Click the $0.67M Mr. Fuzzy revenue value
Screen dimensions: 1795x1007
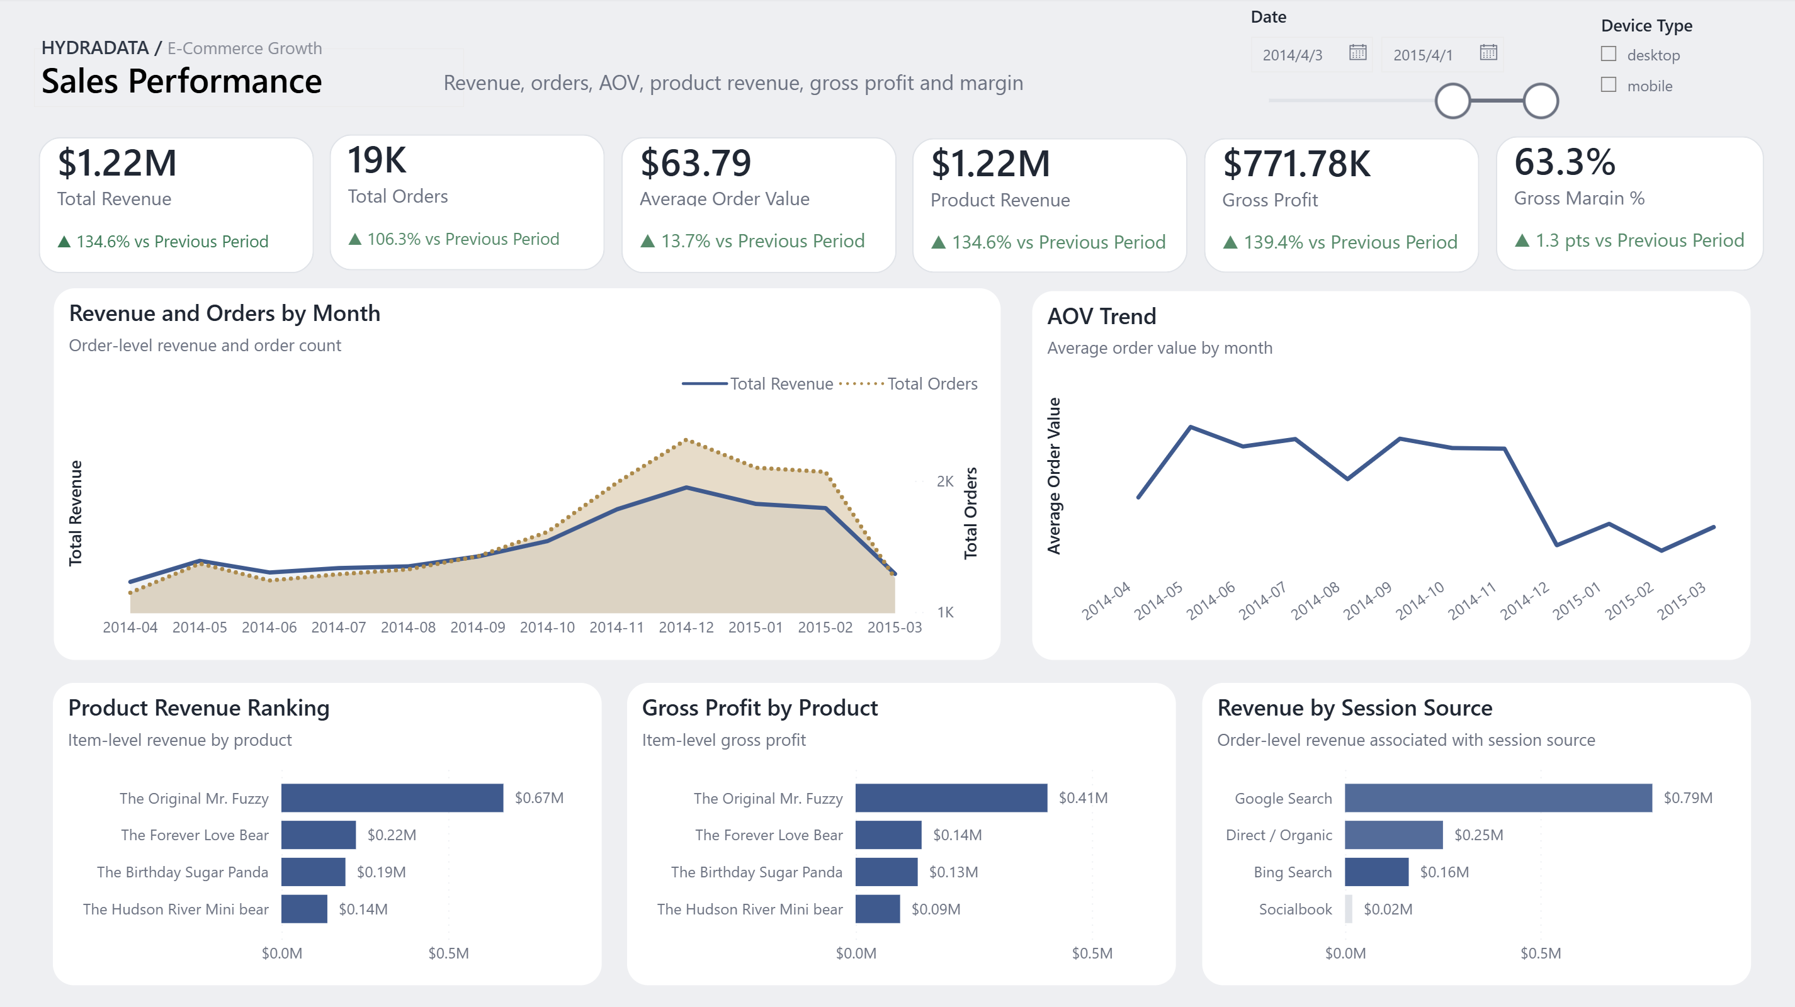pos(540,798)
